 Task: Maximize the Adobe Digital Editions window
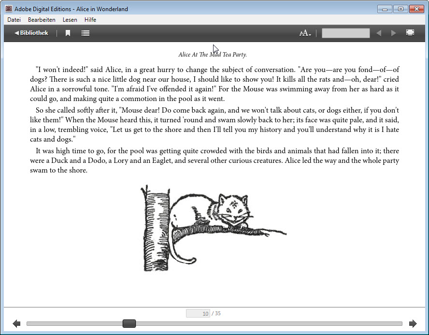point(400,9)
